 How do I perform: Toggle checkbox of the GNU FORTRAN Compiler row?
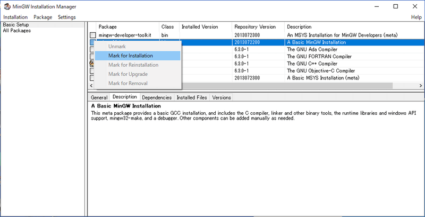click(x=92, y=57)
